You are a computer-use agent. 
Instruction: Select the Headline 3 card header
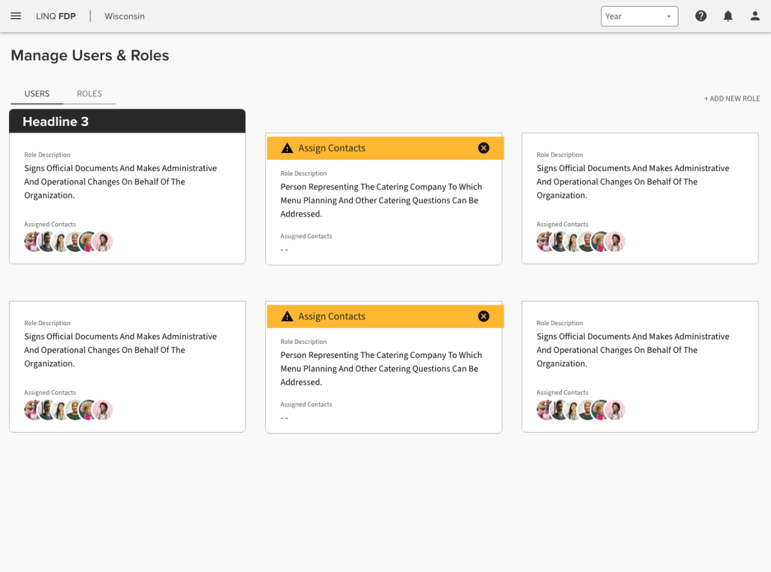pyautogui.click(x=127, y=121)
